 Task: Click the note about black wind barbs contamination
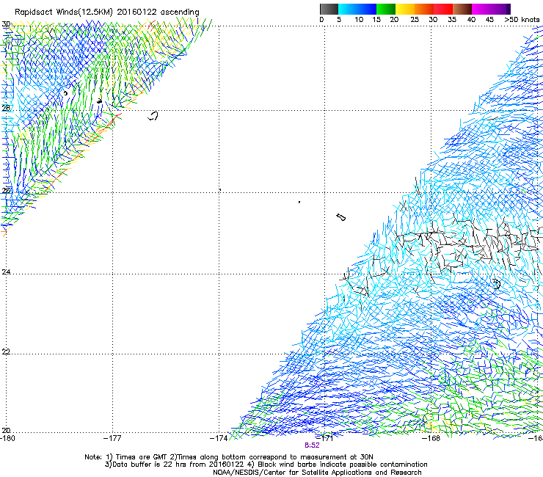[x=338, y=465]
